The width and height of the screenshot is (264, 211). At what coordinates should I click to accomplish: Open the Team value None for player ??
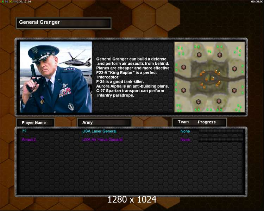(185, 131)
